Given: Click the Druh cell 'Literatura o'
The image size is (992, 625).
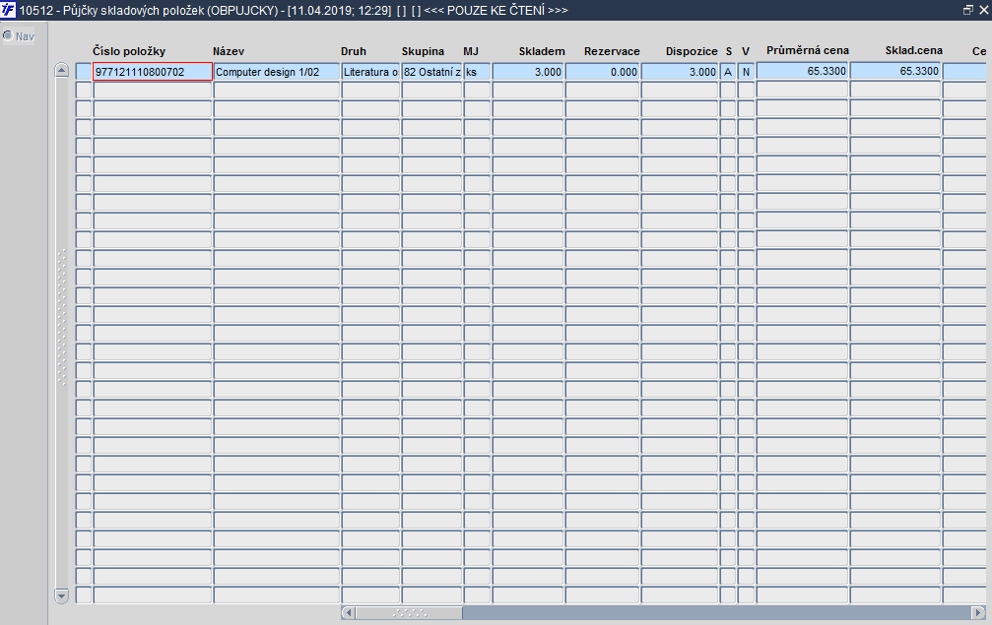Looking at the screenshot, I should point(370,72).
